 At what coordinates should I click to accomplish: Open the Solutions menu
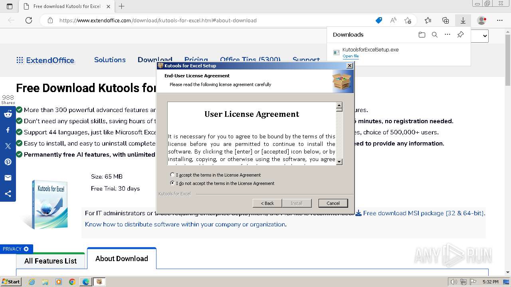110,60
